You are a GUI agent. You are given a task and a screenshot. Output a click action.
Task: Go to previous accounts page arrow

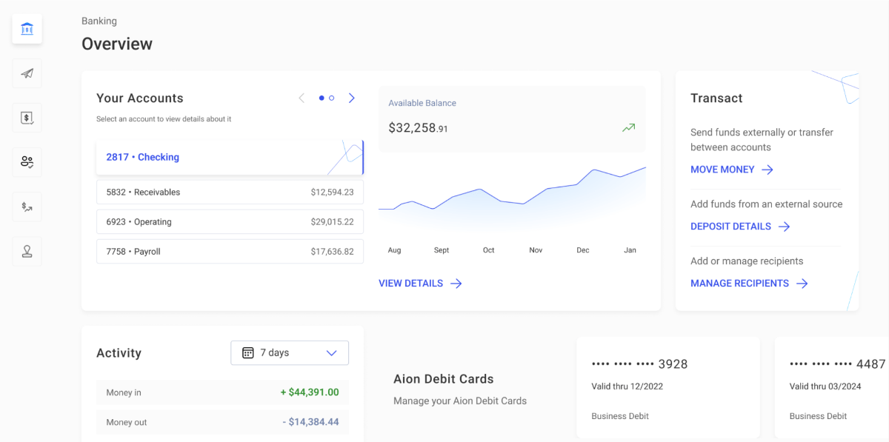click(x=302, y=98)
